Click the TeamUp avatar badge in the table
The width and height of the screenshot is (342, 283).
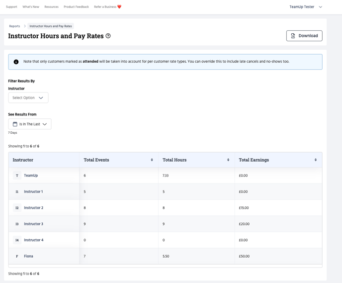point(17,176)
